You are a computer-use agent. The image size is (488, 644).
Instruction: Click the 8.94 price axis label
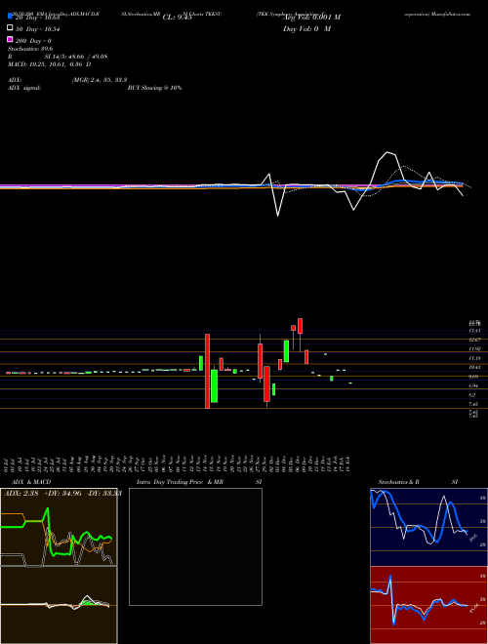pos(473,385)
